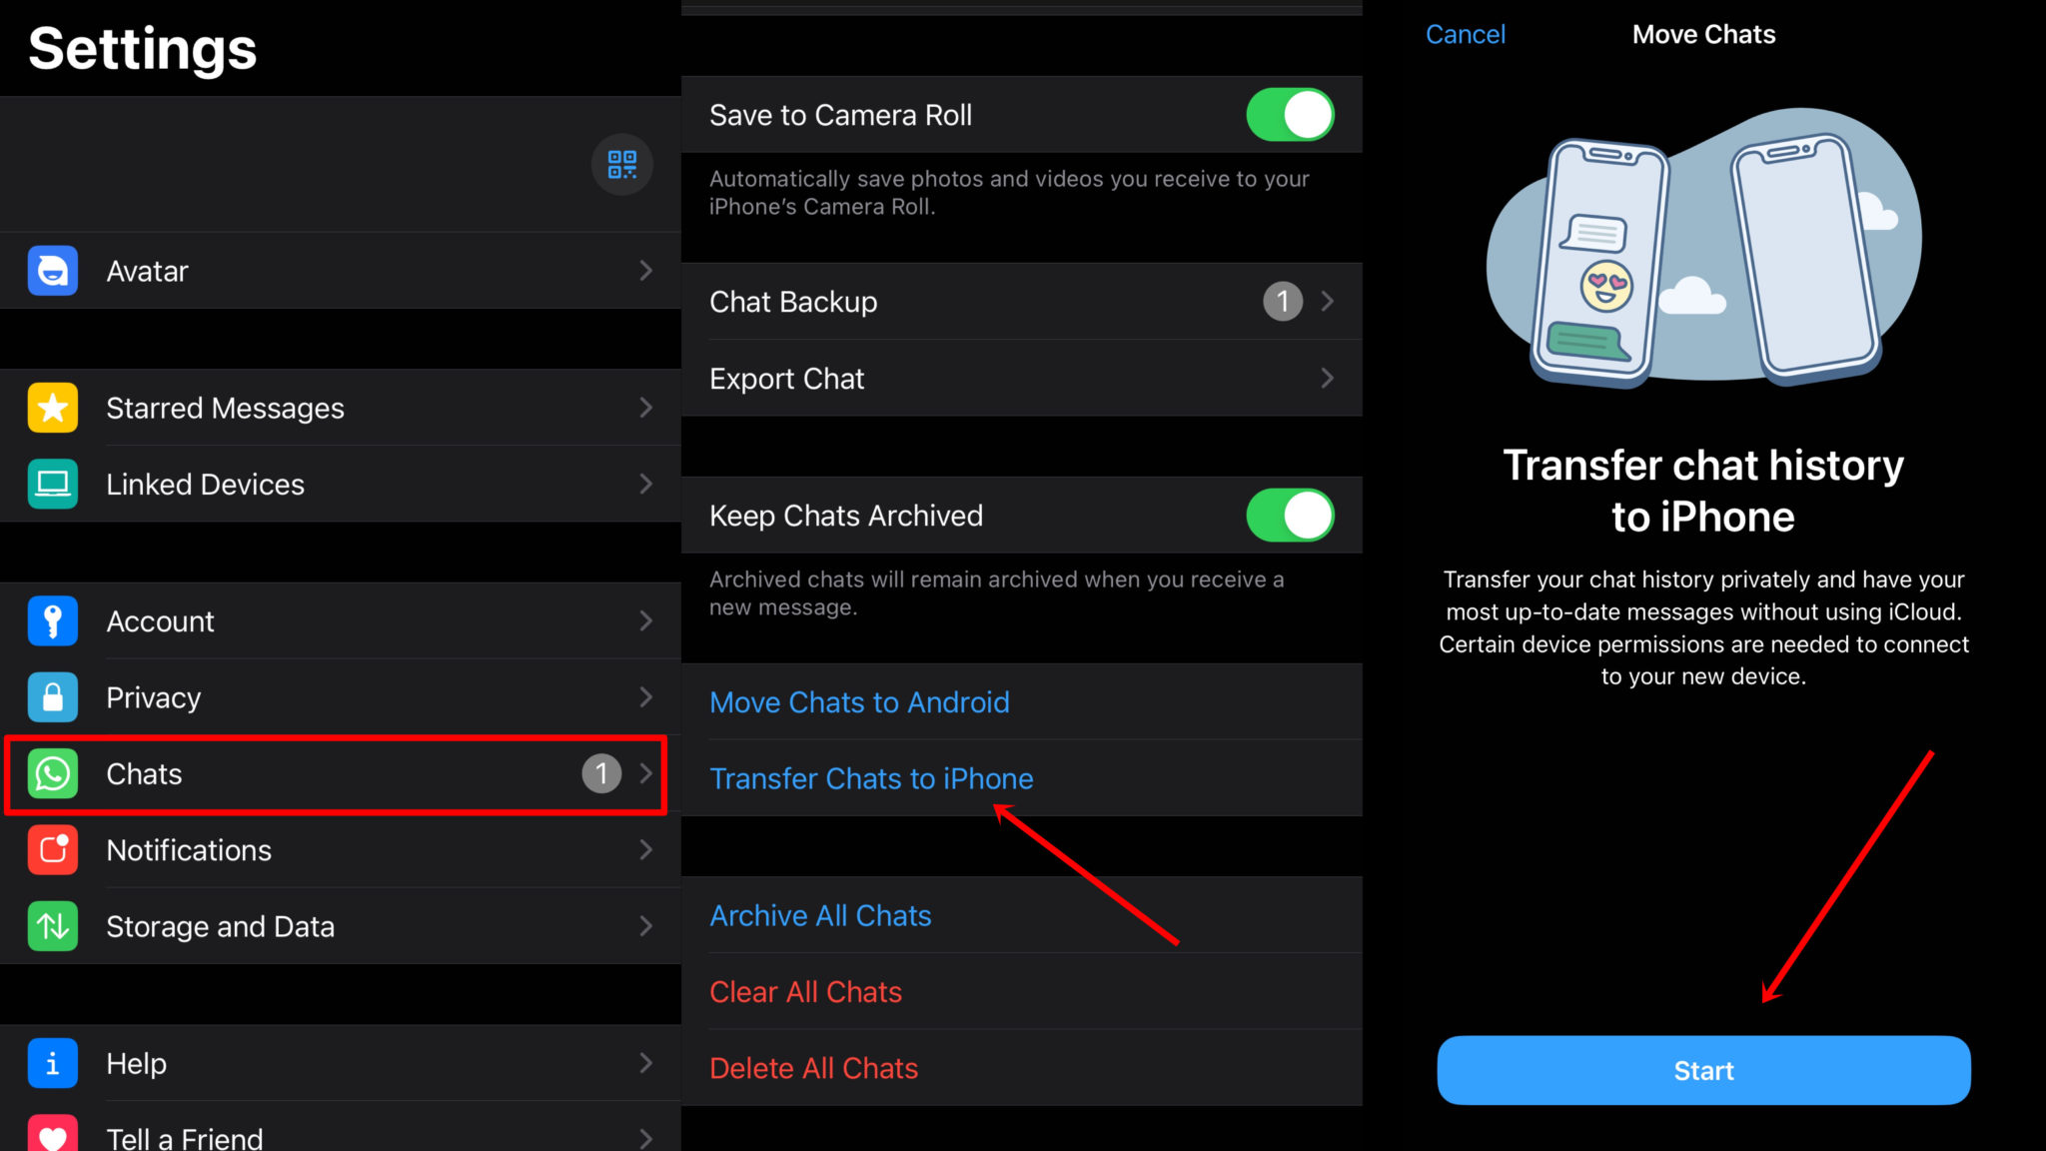Turn off Keep Chats Archived toggle
This screenshot has width=2046, height=1151.
tap(1290, 516)
